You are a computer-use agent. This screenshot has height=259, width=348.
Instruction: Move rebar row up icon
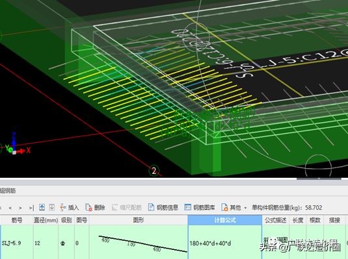[x=42, y=207]
